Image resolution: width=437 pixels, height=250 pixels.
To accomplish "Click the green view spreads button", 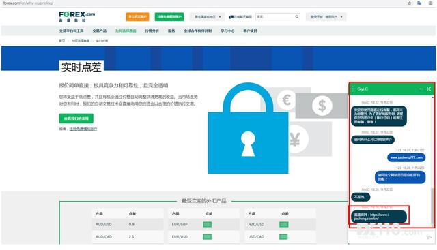I will click(76, 119).
